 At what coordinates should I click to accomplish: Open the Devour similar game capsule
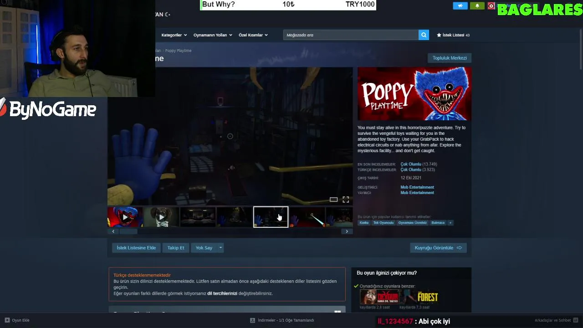pos(379,297)
